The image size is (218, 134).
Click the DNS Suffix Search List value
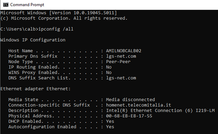121,78
